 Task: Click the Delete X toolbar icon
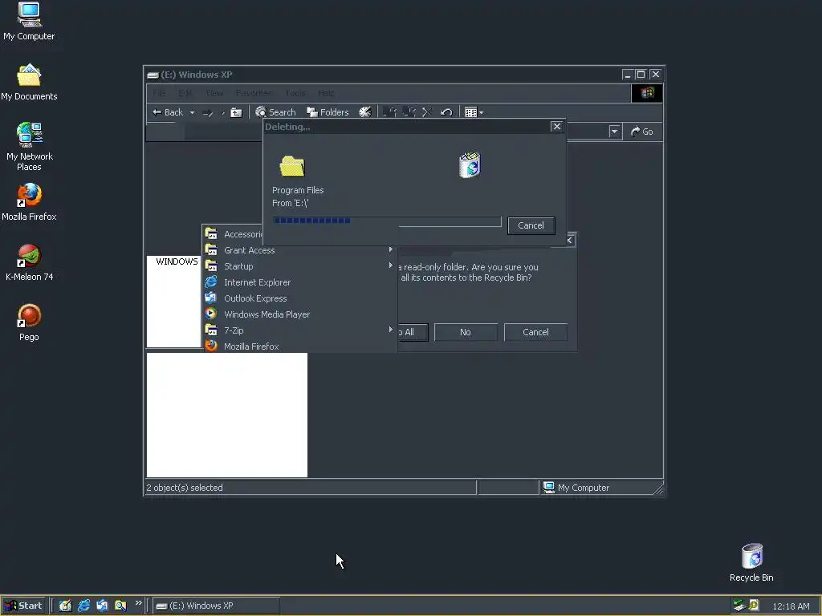point(427,112)
